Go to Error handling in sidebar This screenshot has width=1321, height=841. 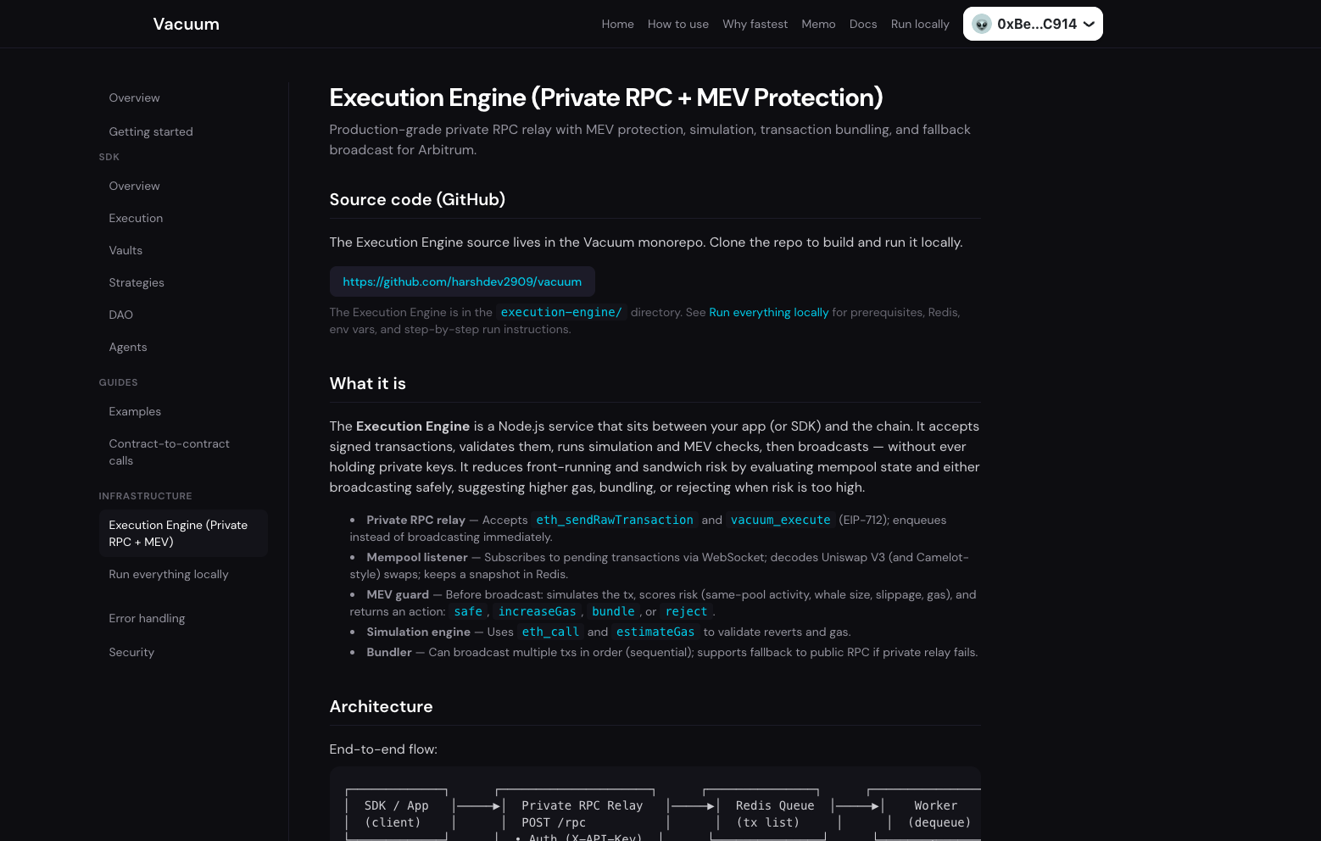tap(147, 618)
